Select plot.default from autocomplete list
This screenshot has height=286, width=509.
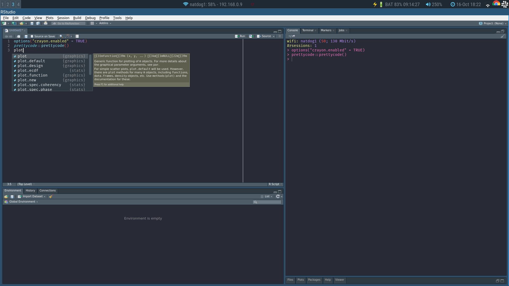31,61
